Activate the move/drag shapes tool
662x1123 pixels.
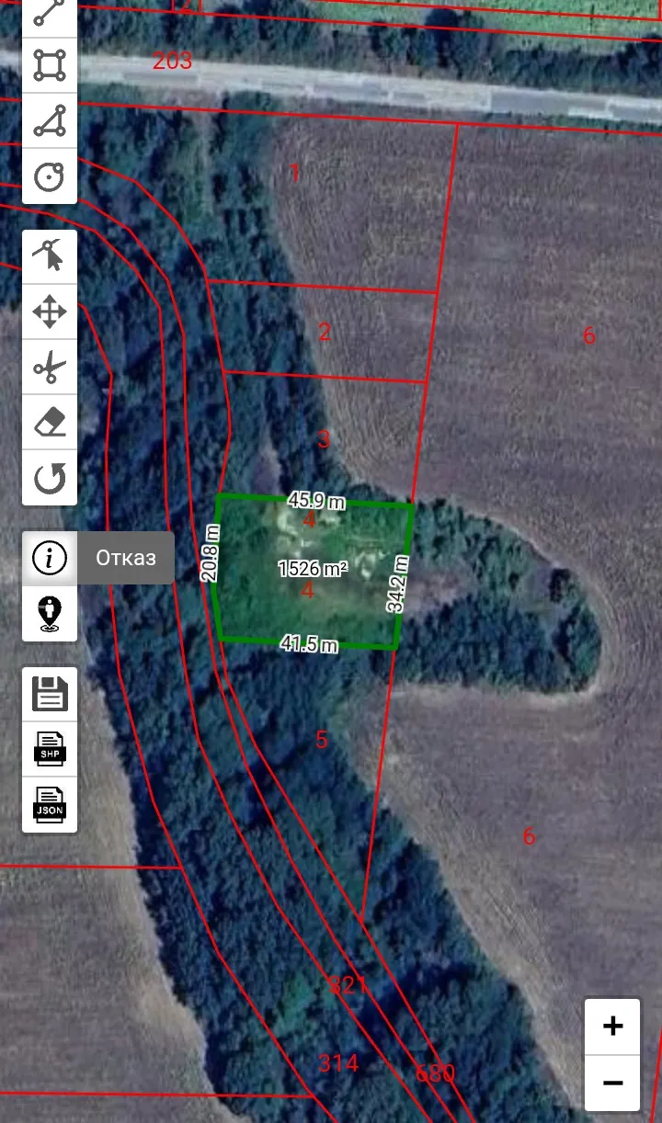50,312
